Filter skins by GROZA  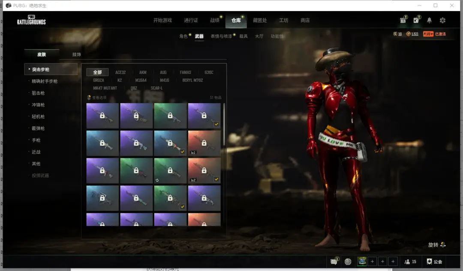coord(99,80)
